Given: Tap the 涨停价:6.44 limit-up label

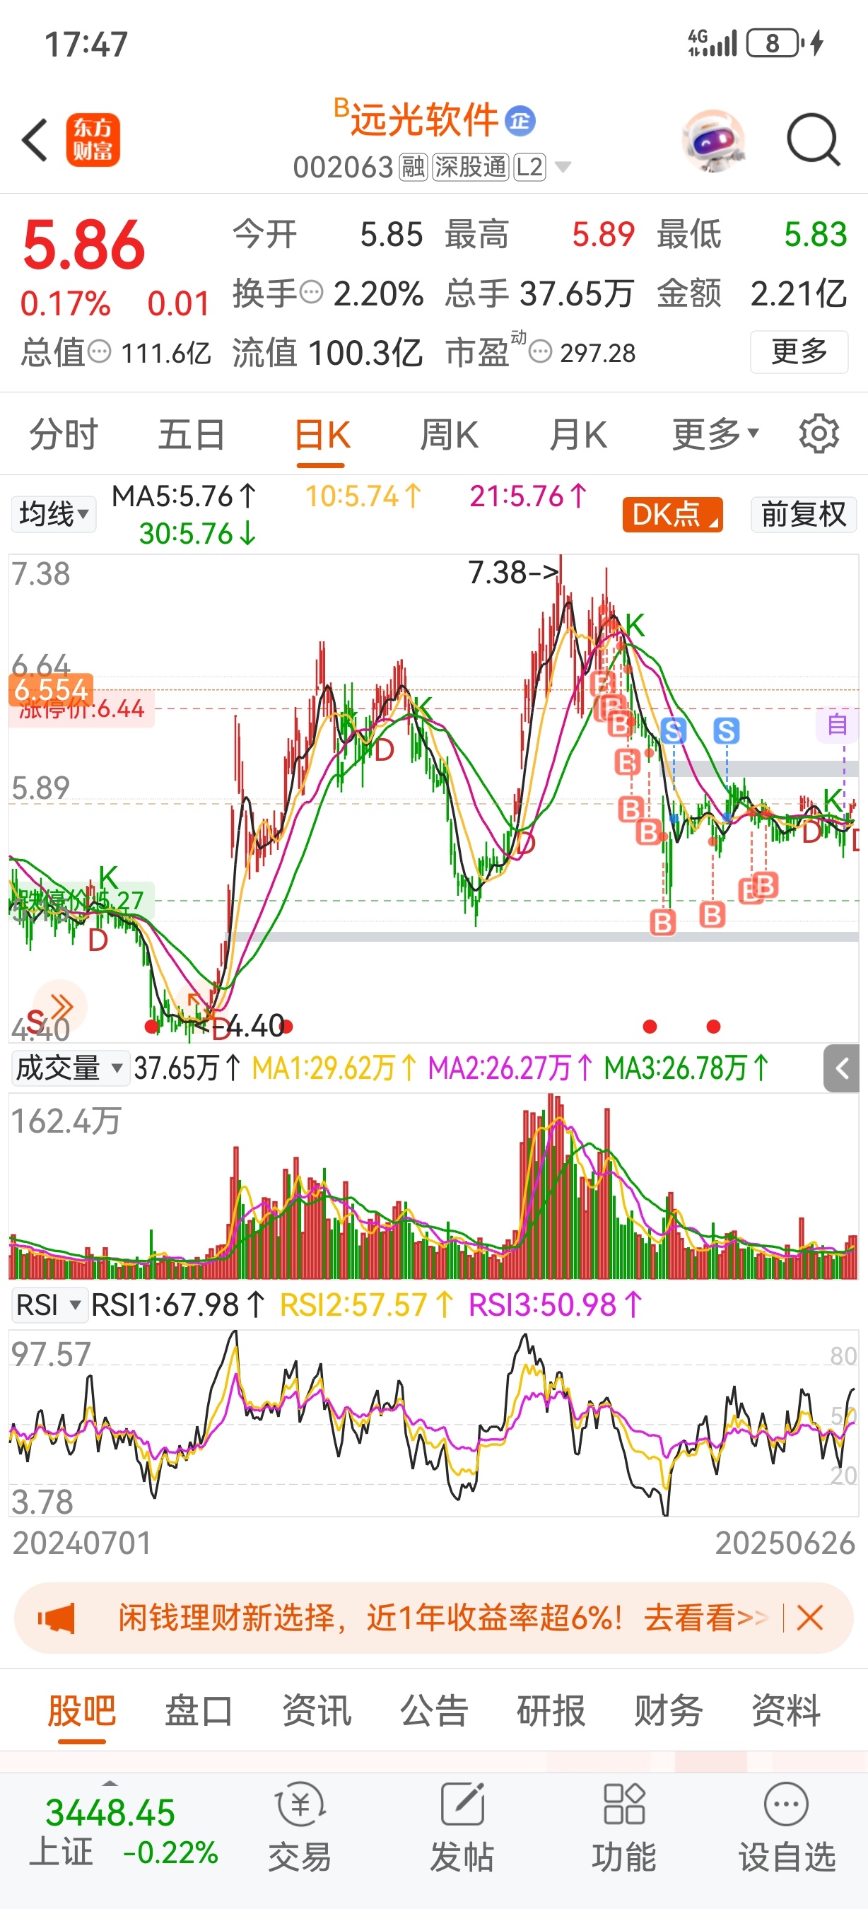Looking at the screenshot, I should 81,709.
